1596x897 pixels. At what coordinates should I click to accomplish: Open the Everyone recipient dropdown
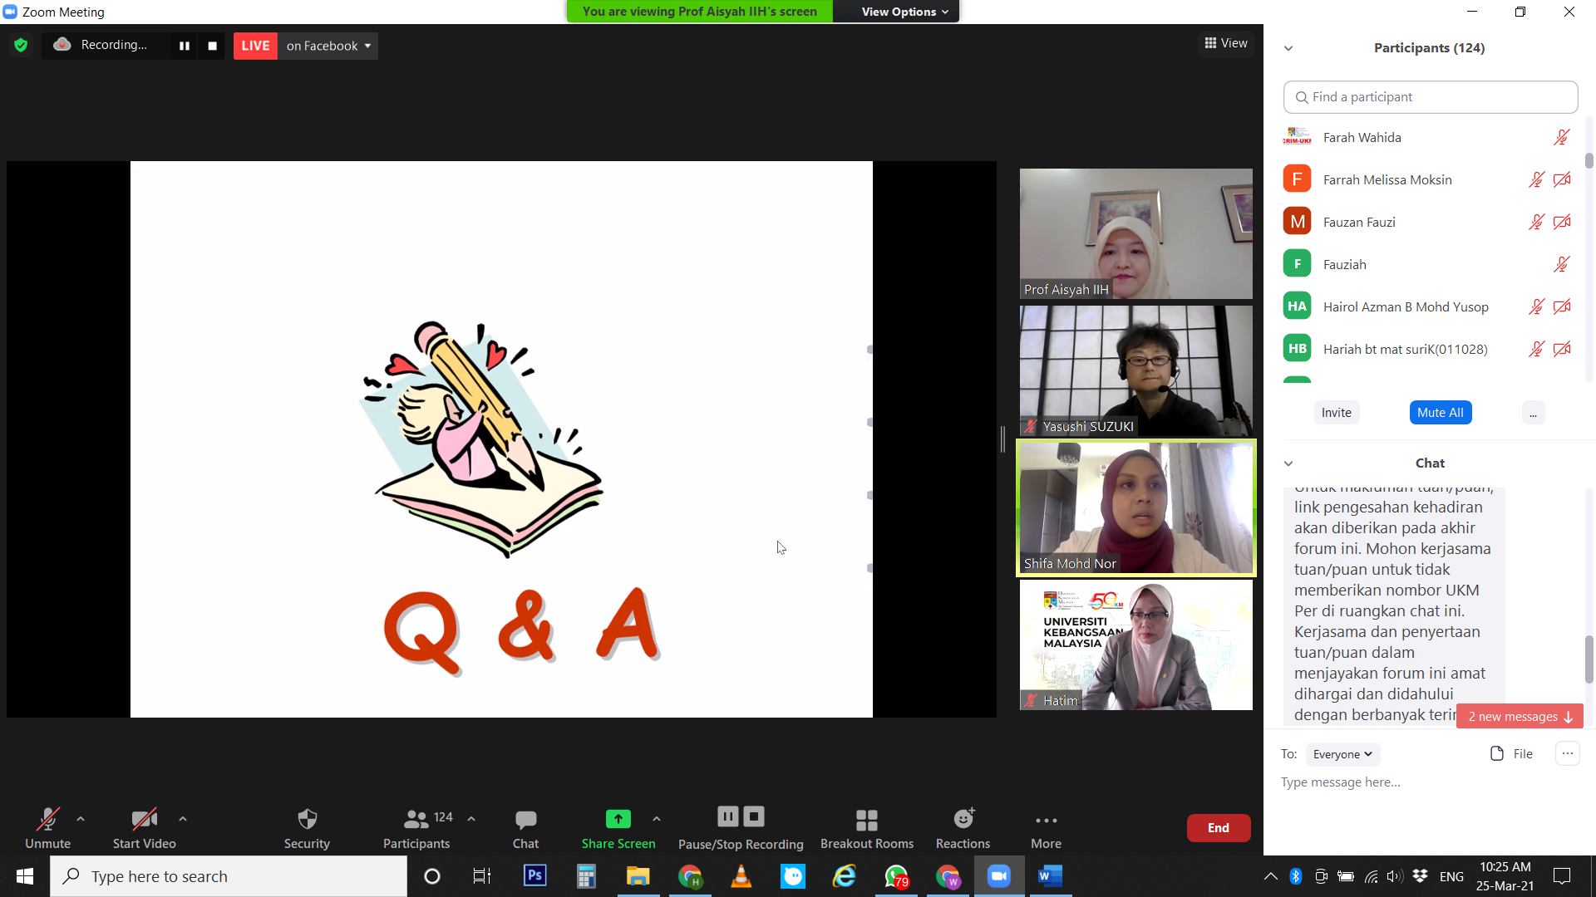[x=1342, y=754]
